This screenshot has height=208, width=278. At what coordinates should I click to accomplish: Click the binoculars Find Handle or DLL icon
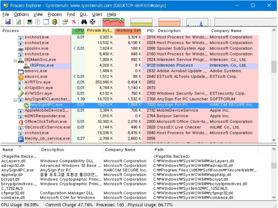pos(84,22)
